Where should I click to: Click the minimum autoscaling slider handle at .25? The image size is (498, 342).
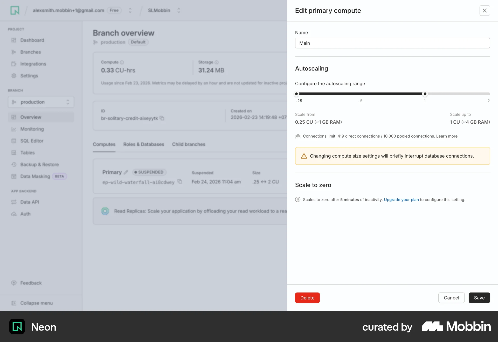click(x=296, y=94)
